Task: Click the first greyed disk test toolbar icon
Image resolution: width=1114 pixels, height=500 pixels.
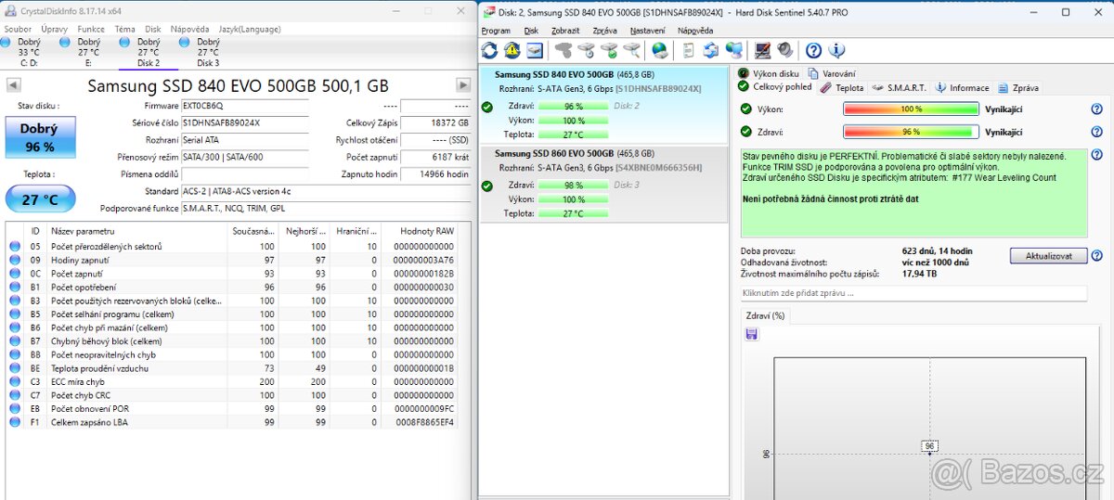Action: click(x=563, y=50)
